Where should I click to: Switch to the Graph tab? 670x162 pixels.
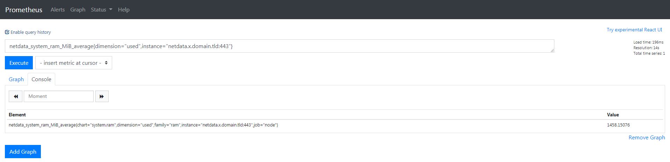pyautogui.click(x=16, y=79)
